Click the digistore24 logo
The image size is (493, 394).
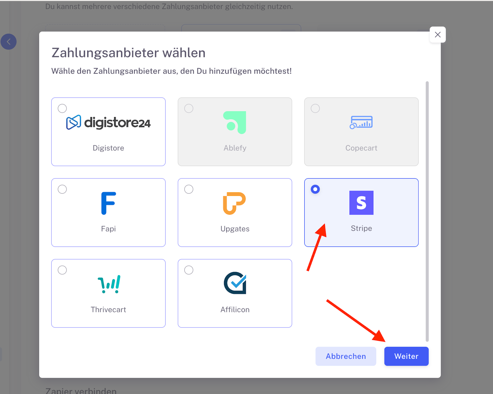coord(108,123)
